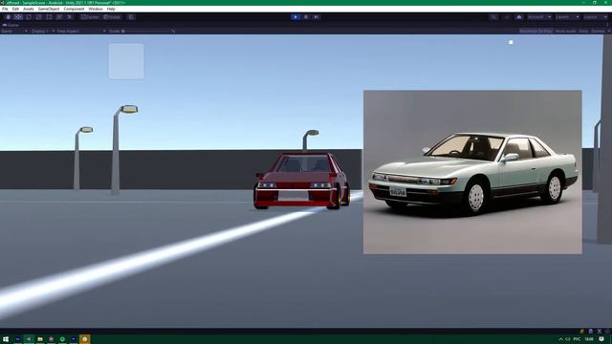Open the Display 1 dropdown
The image size is (612, 344).
[x=42, y=32]
